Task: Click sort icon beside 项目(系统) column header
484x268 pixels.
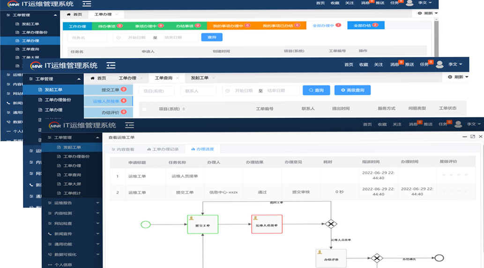Action: pos(184,109)
